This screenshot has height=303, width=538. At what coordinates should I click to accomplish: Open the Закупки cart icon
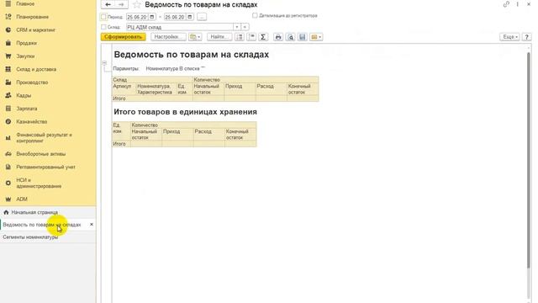coord(8,56)
